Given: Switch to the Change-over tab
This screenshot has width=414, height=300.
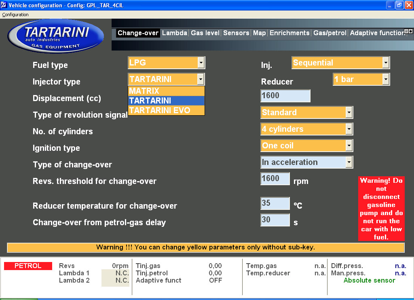Looking at the screenshot, I should click(138, 33).
